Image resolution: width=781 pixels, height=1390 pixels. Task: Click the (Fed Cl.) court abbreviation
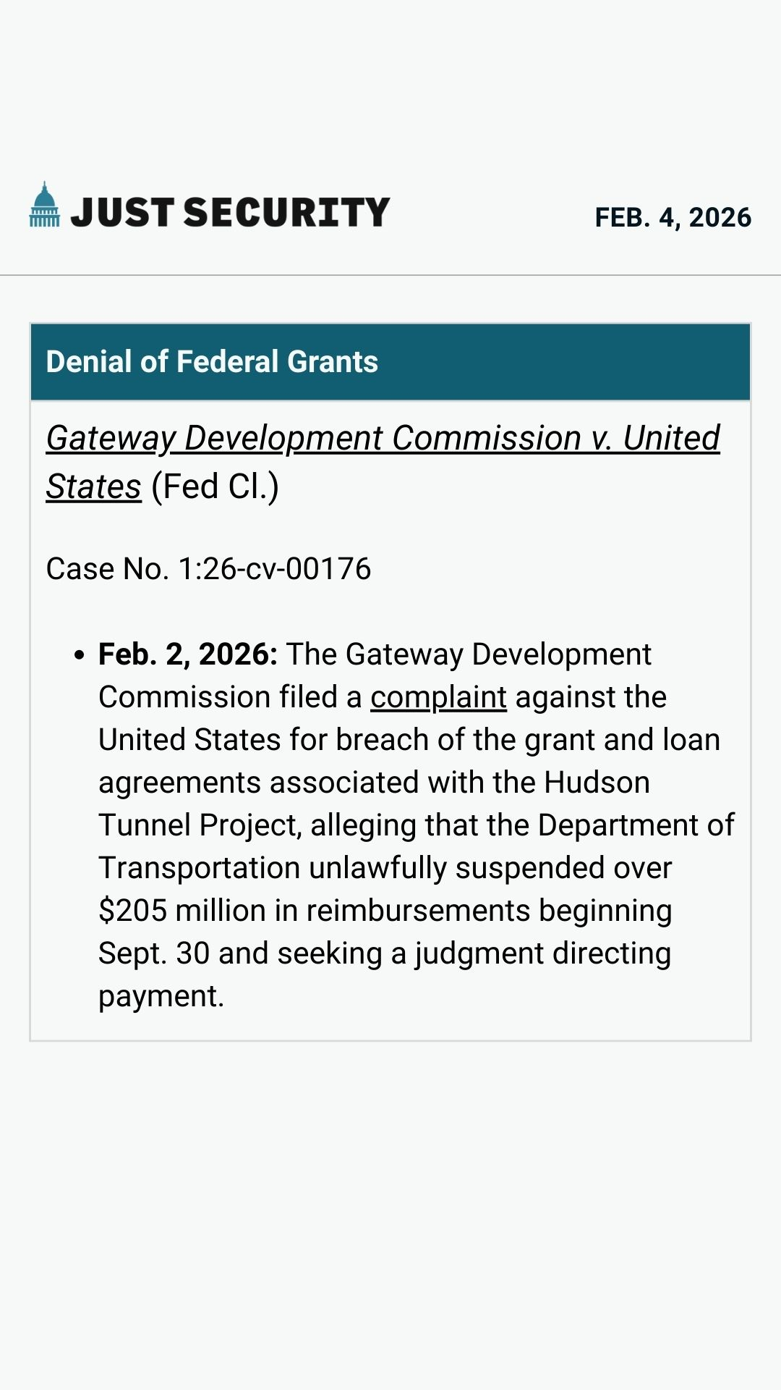(x=215, y=487)
